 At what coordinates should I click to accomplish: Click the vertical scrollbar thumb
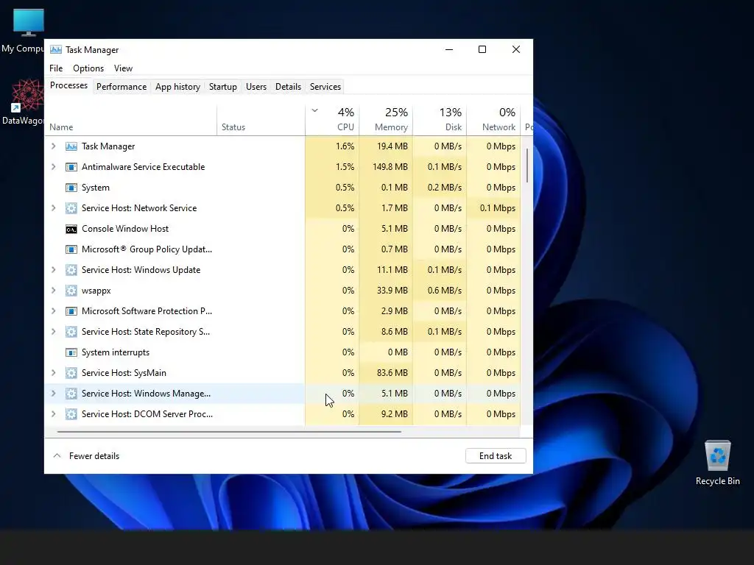click(x=527, y=166)
